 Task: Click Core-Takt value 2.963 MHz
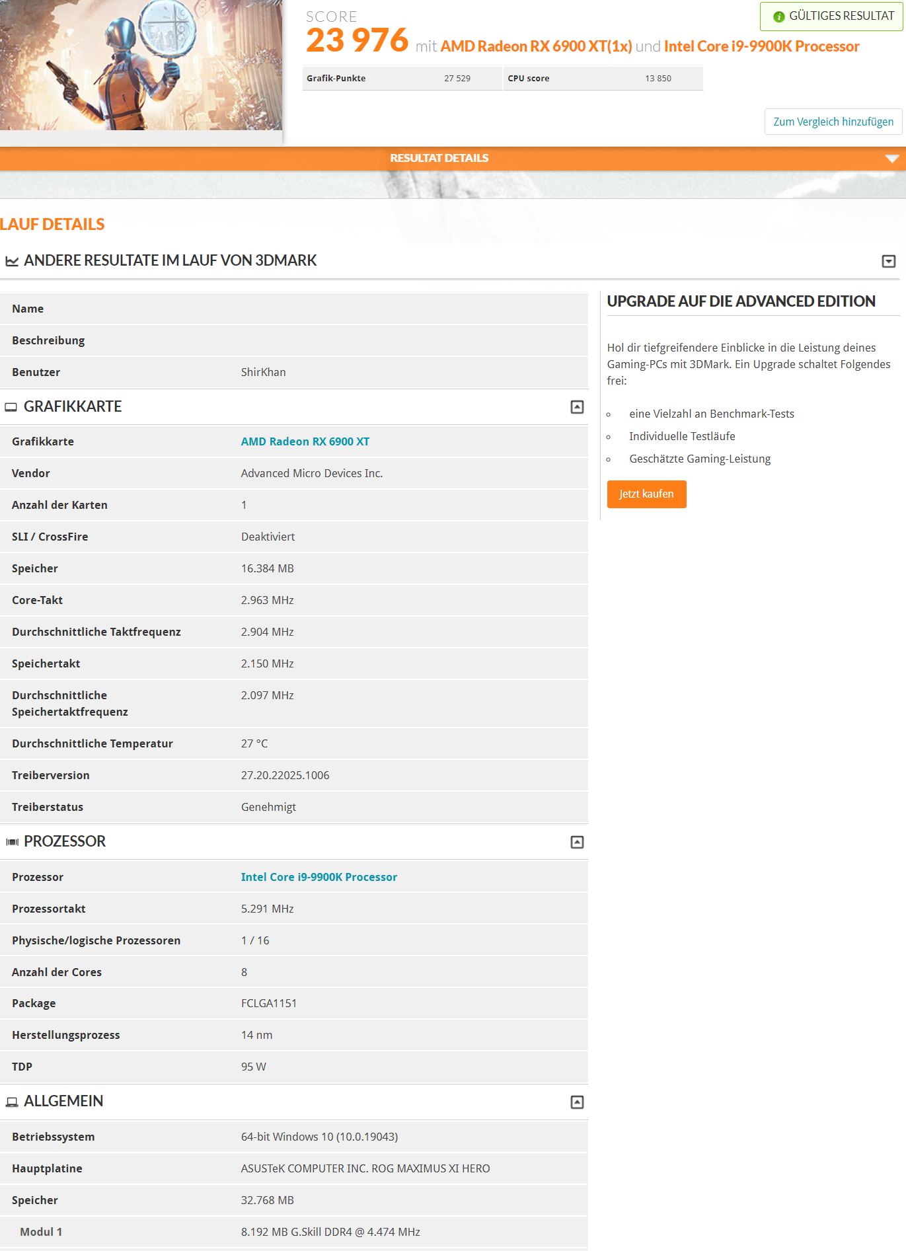[268, 600]
